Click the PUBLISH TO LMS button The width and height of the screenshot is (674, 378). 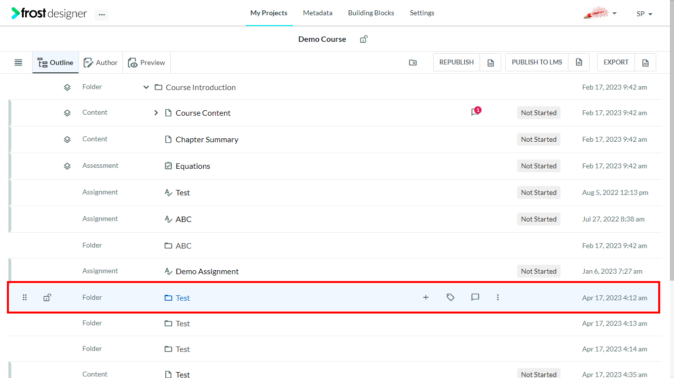click(x=537, y=62)
